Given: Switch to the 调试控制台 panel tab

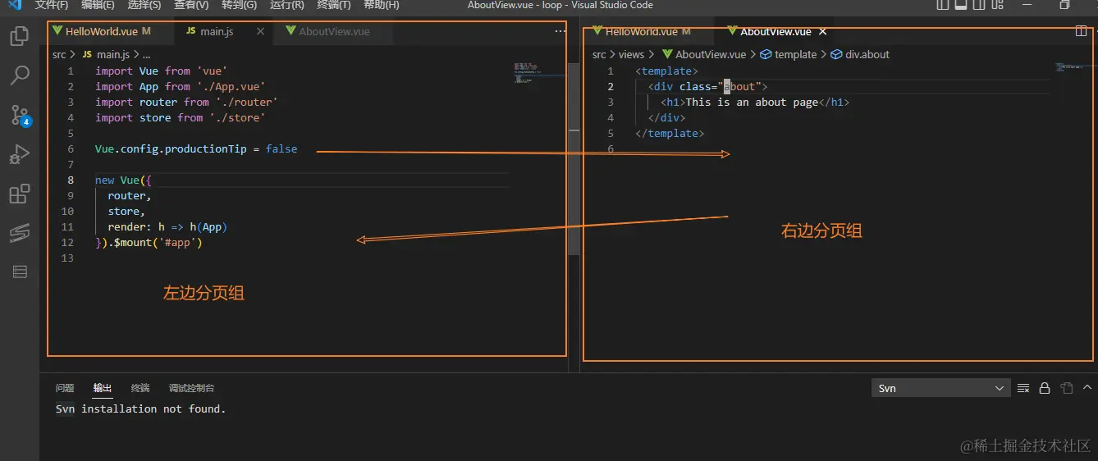Looking at the screenshot, I should (191, 388).
